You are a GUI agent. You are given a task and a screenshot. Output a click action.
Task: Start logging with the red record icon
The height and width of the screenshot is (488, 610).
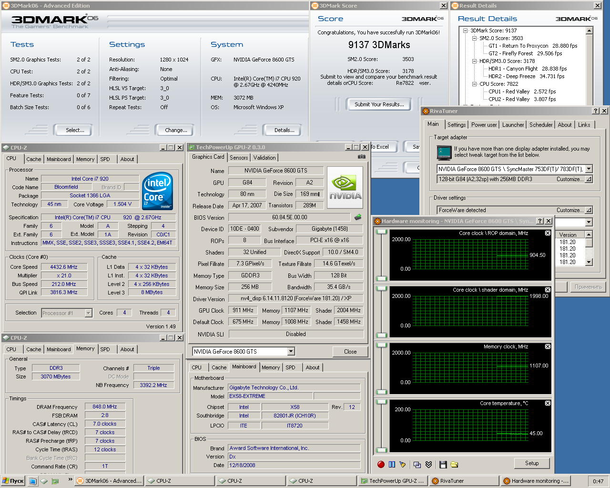381,464
